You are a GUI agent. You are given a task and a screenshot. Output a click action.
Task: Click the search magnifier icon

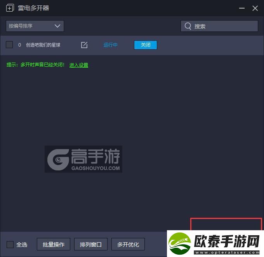188,26
